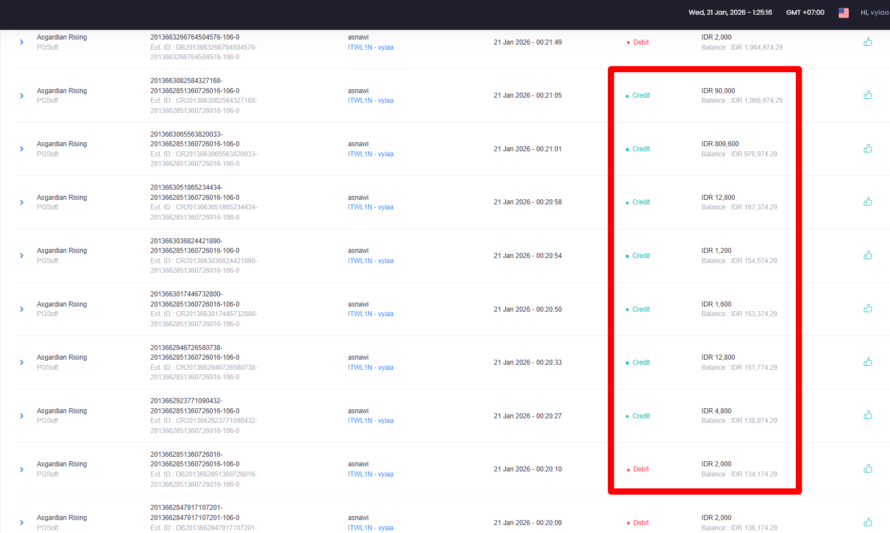Select balance IDR 1,066,974.29
Image resolution: width=890 pixels, height=533 pixels.
757,101
